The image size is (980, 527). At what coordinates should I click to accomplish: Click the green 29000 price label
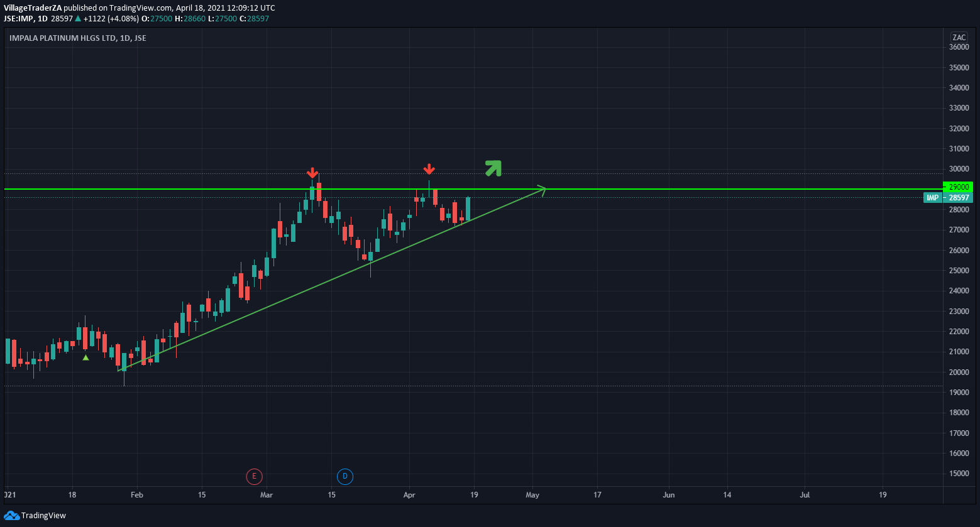(958, 187)
